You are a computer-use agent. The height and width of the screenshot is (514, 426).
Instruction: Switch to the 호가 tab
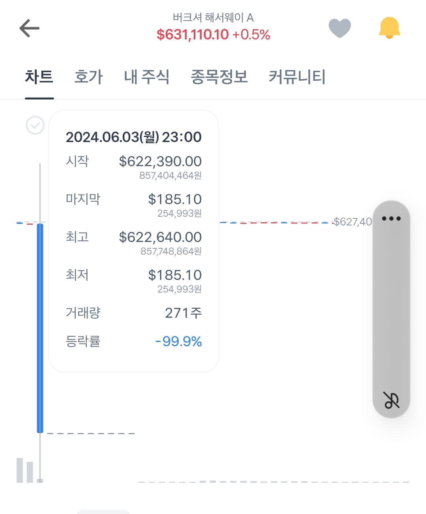tap(88, 77)
